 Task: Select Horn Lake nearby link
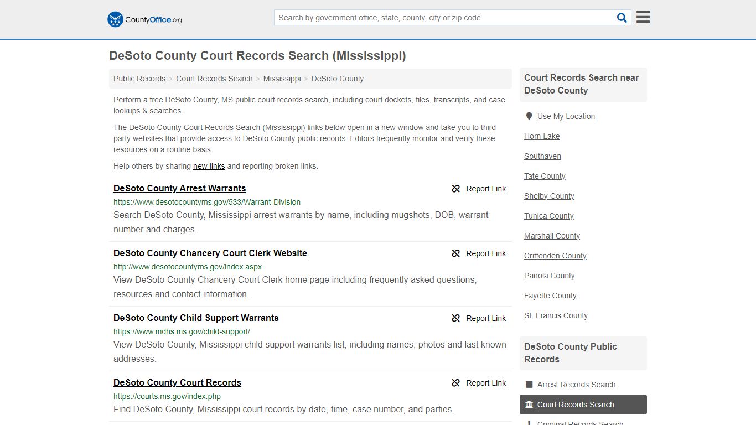pyautogui.click(x=542, y=136)
